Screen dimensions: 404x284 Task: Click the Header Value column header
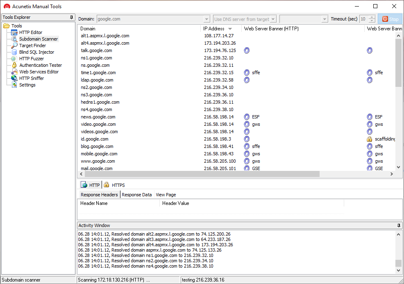(252, 203)
